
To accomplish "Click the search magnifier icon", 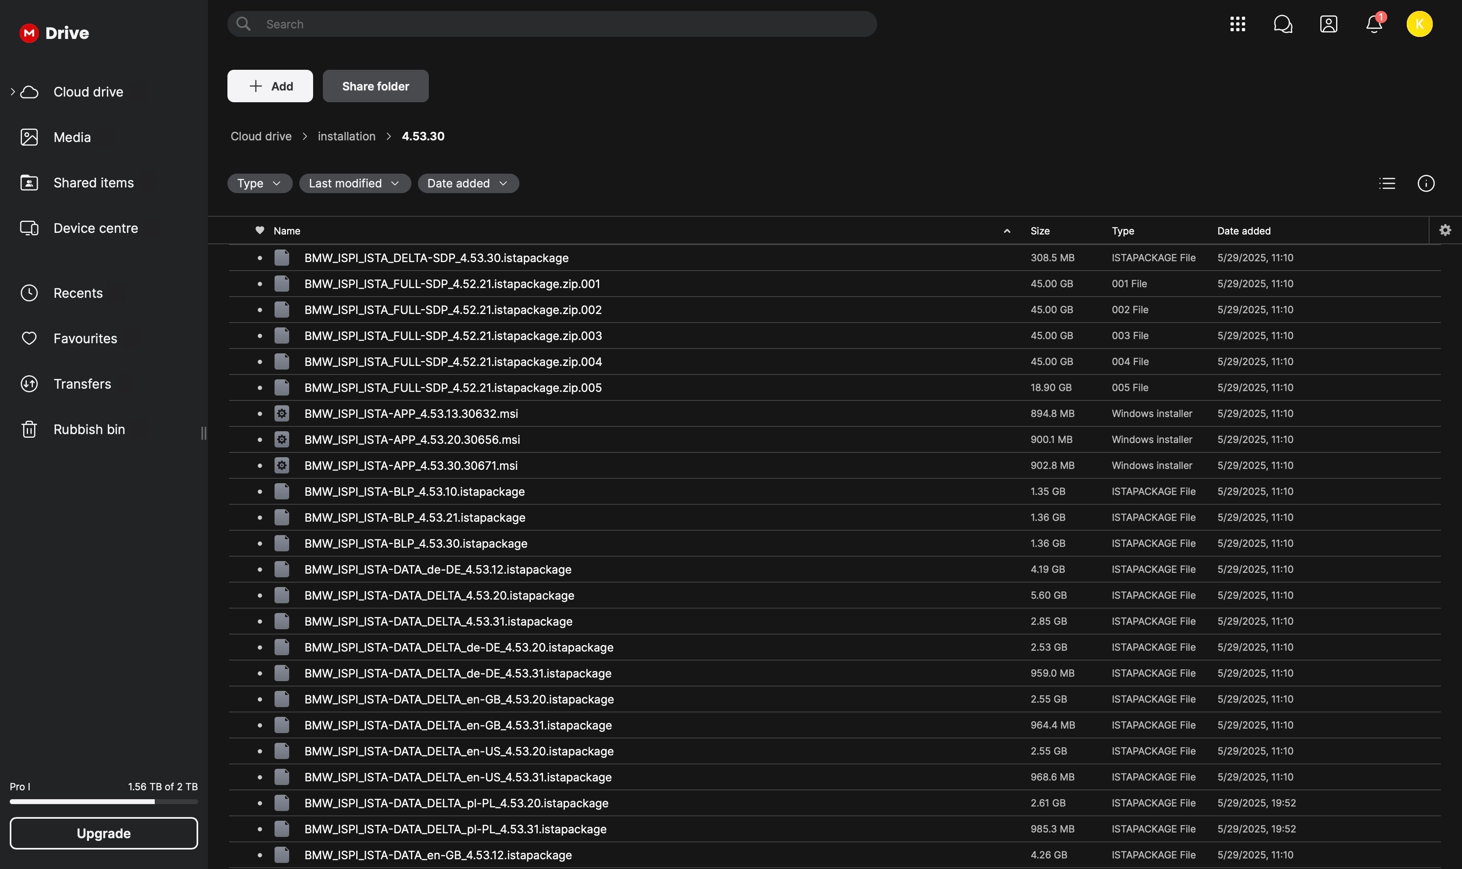I will 243,24.
